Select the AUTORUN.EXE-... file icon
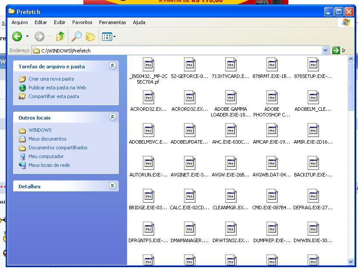 (x=149, y=163)
